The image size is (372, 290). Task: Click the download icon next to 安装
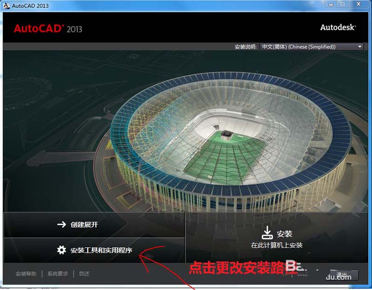(x=267, y=232)
